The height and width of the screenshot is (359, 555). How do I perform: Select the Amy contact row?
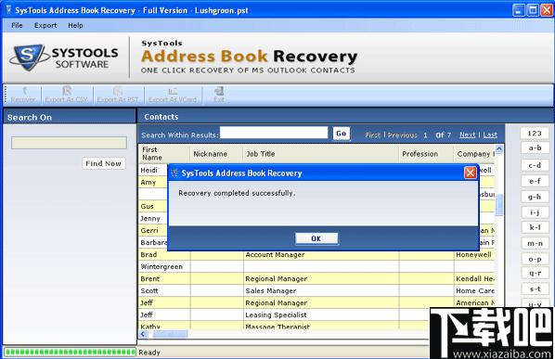pos(153,182)
